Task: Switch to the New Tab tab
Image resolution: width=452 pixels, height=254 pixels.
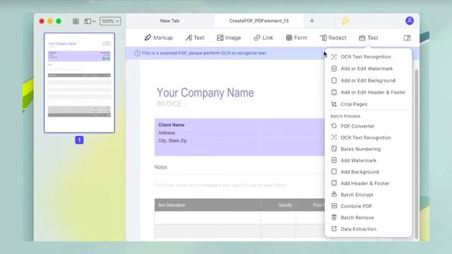Action: point(169,20)
